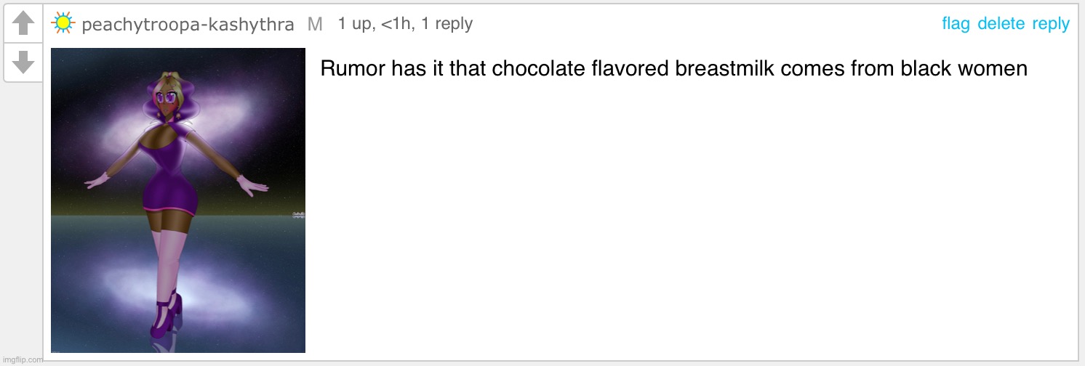Viewport: 1085px width, 366px height.
Task: Upvote the comment with the up arrow
Action: tap(23, 24)
